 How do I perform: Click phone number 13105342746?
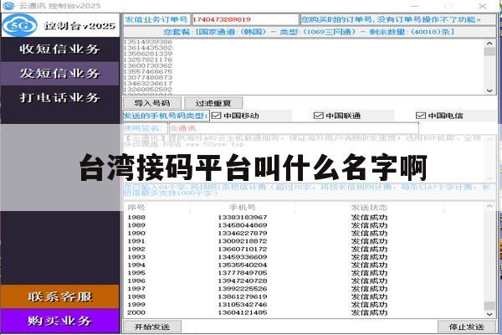(x=243, y=305)
